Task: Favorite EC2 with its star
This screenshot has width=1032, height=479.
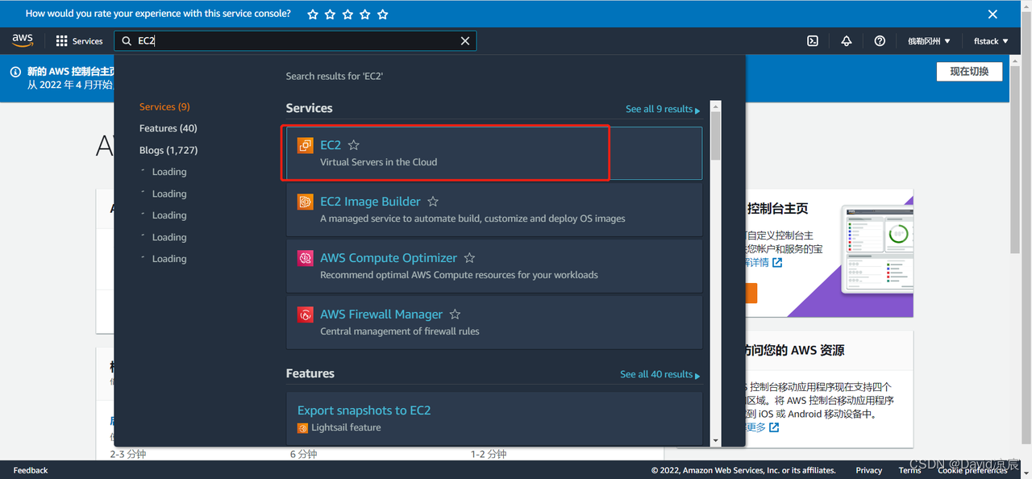Action: pyautogui.click(x=354, y=145)
